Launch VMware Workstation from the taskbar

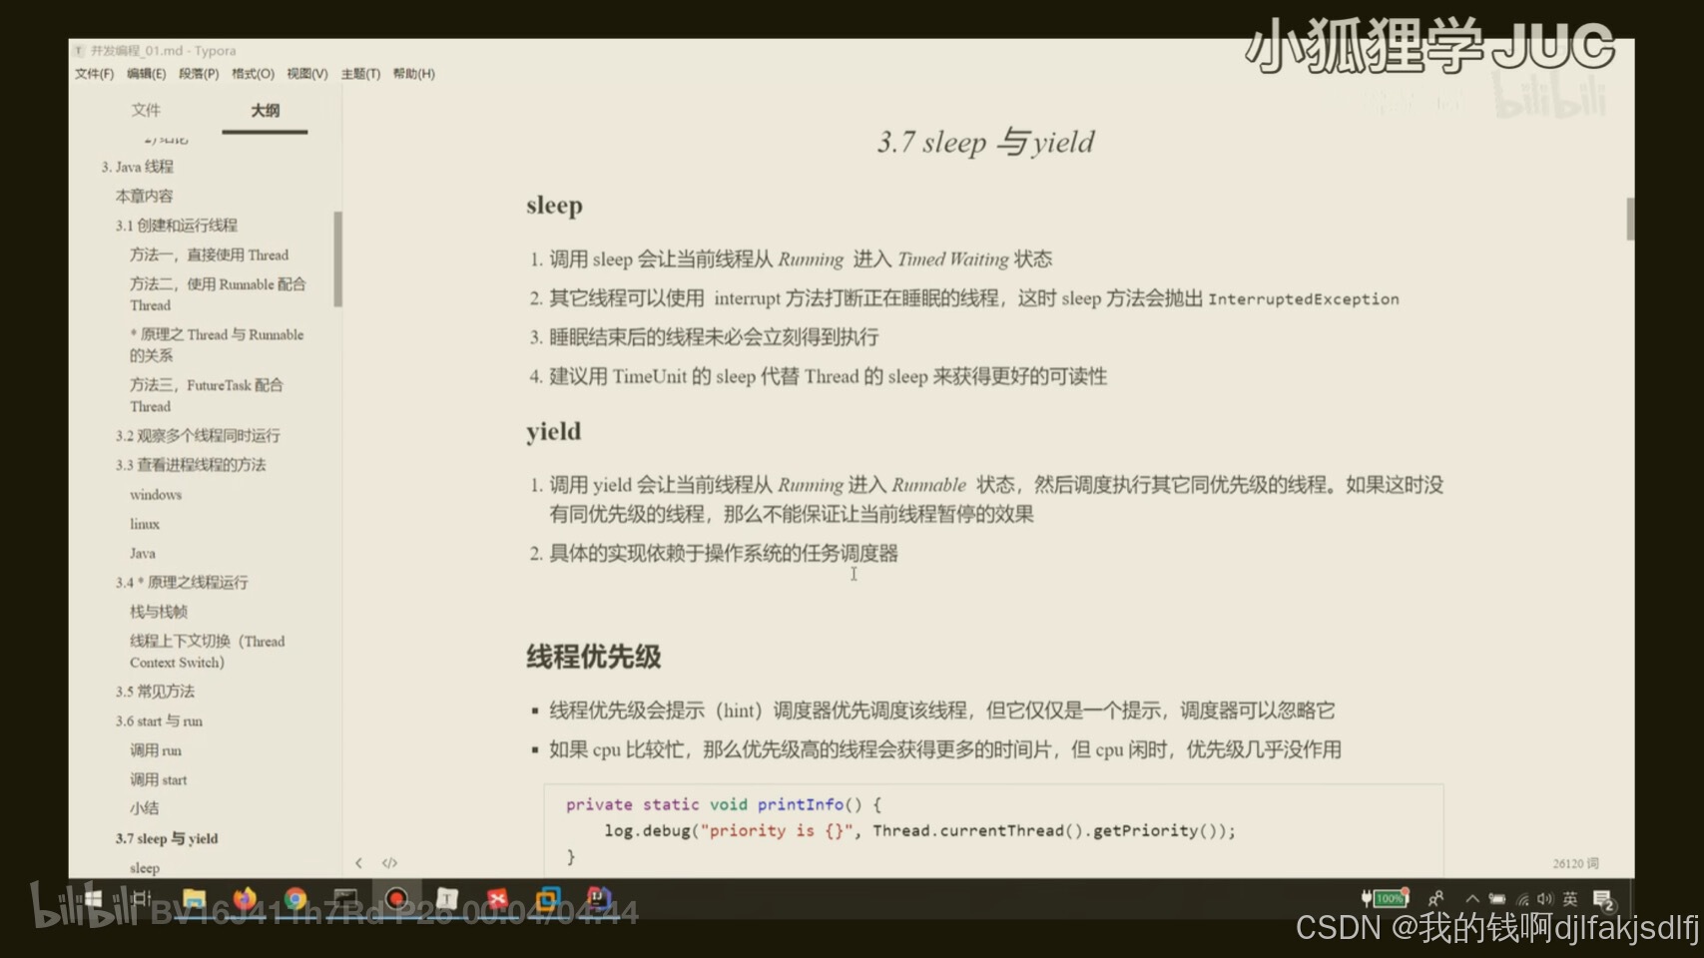(547, 899)
